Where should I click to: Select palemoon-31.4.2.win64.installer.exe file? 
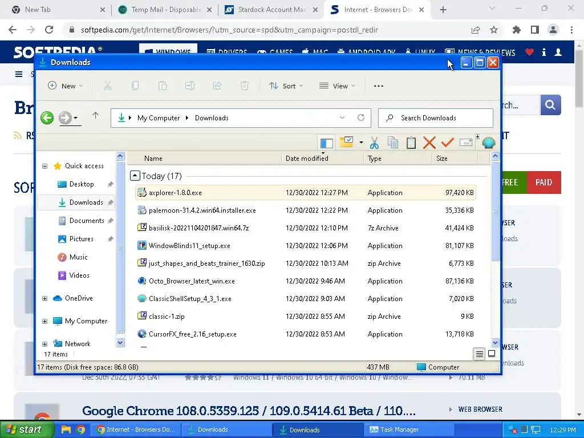point(306,210)
